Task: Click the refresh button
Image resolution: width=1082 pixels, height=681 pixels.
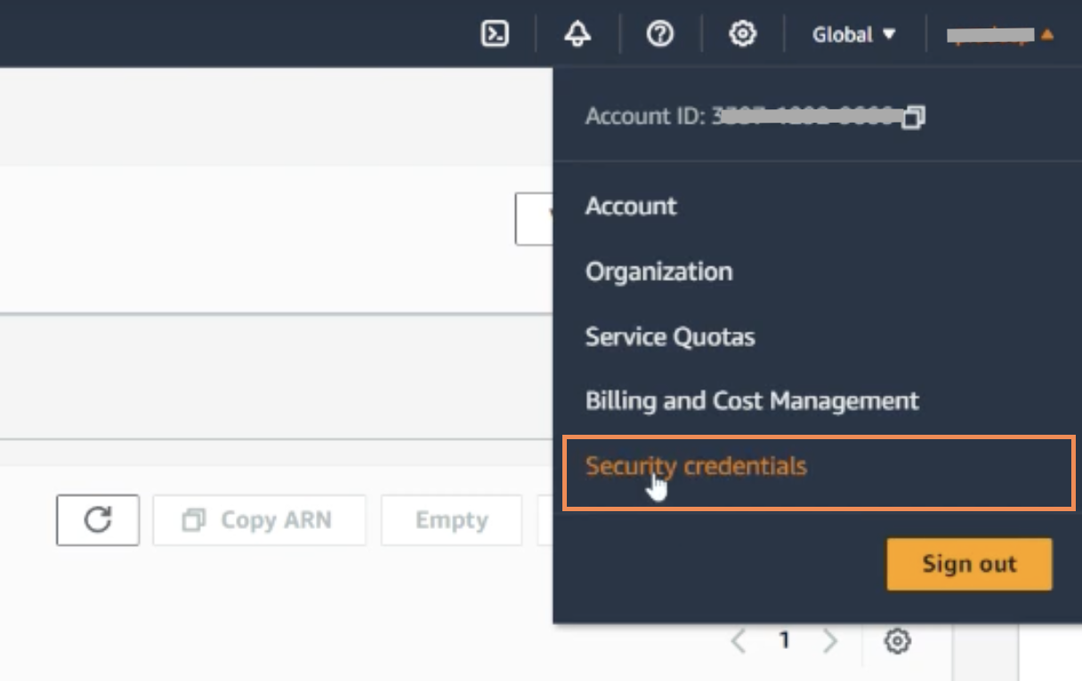Action: (x=98, y=520)
